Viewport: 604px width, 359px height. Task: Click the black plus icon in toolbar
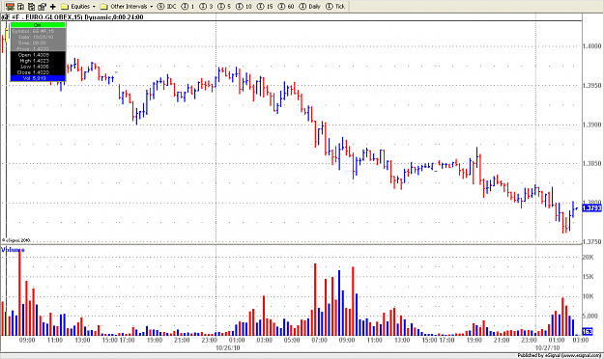pyautogui.click(x=53, y=7)
